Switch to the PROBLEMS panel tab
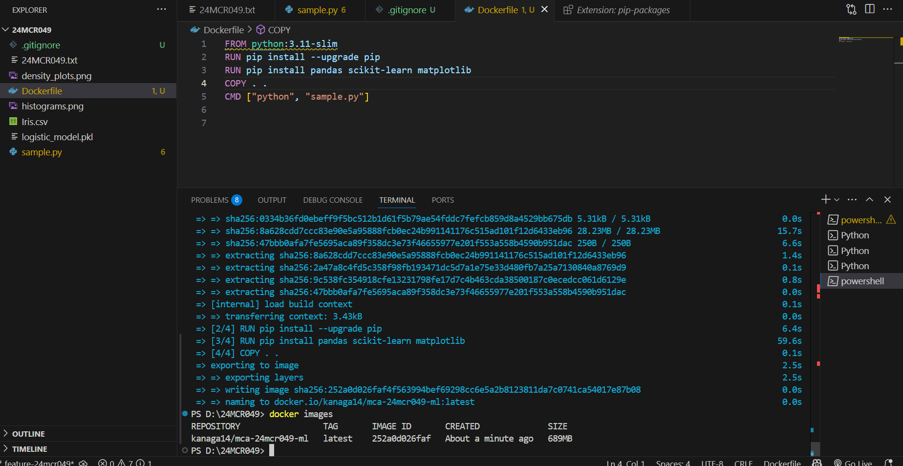The width and height of the screenshot is (903, 466). (216, 200)
